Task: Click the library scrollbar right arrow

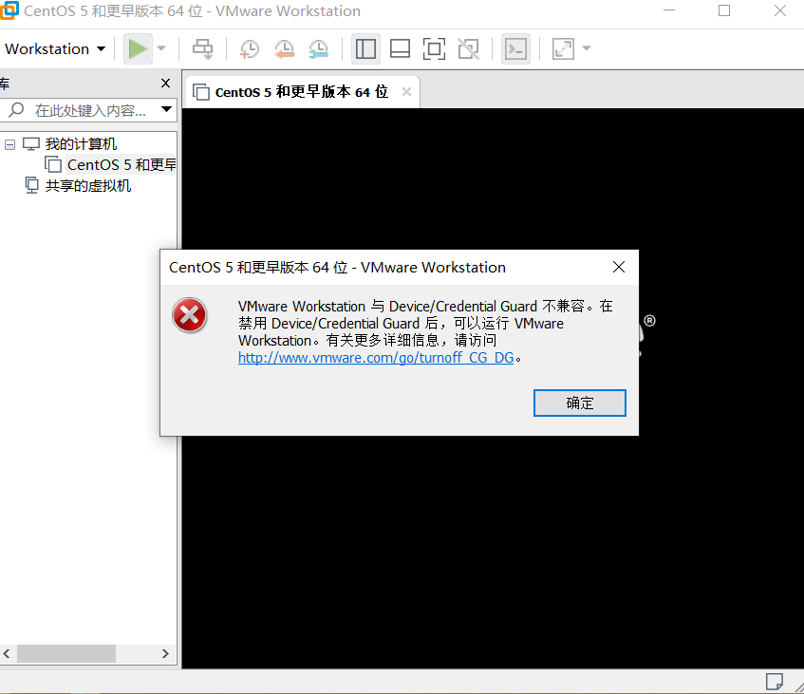Action: click(x=165, y=653)
